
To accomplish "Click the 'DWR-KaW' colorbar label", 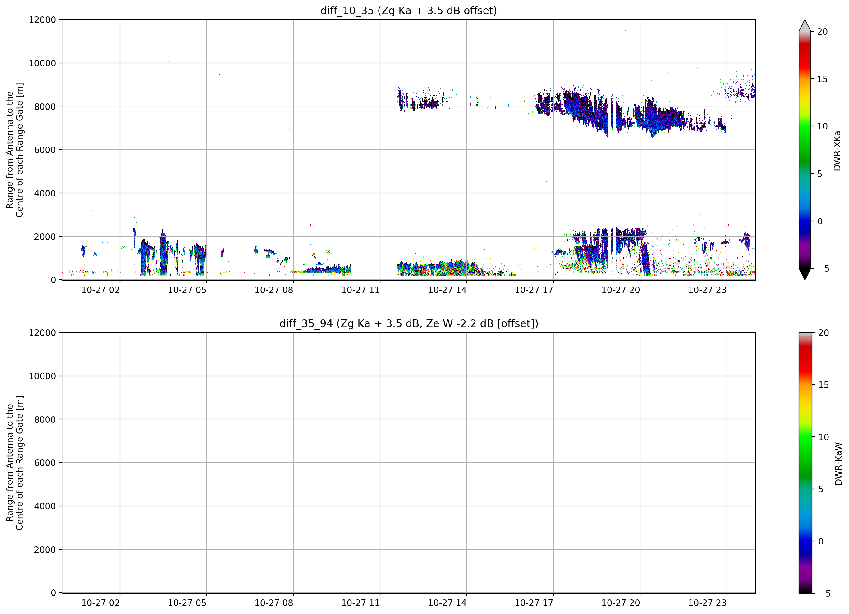I will click(838, 464).
